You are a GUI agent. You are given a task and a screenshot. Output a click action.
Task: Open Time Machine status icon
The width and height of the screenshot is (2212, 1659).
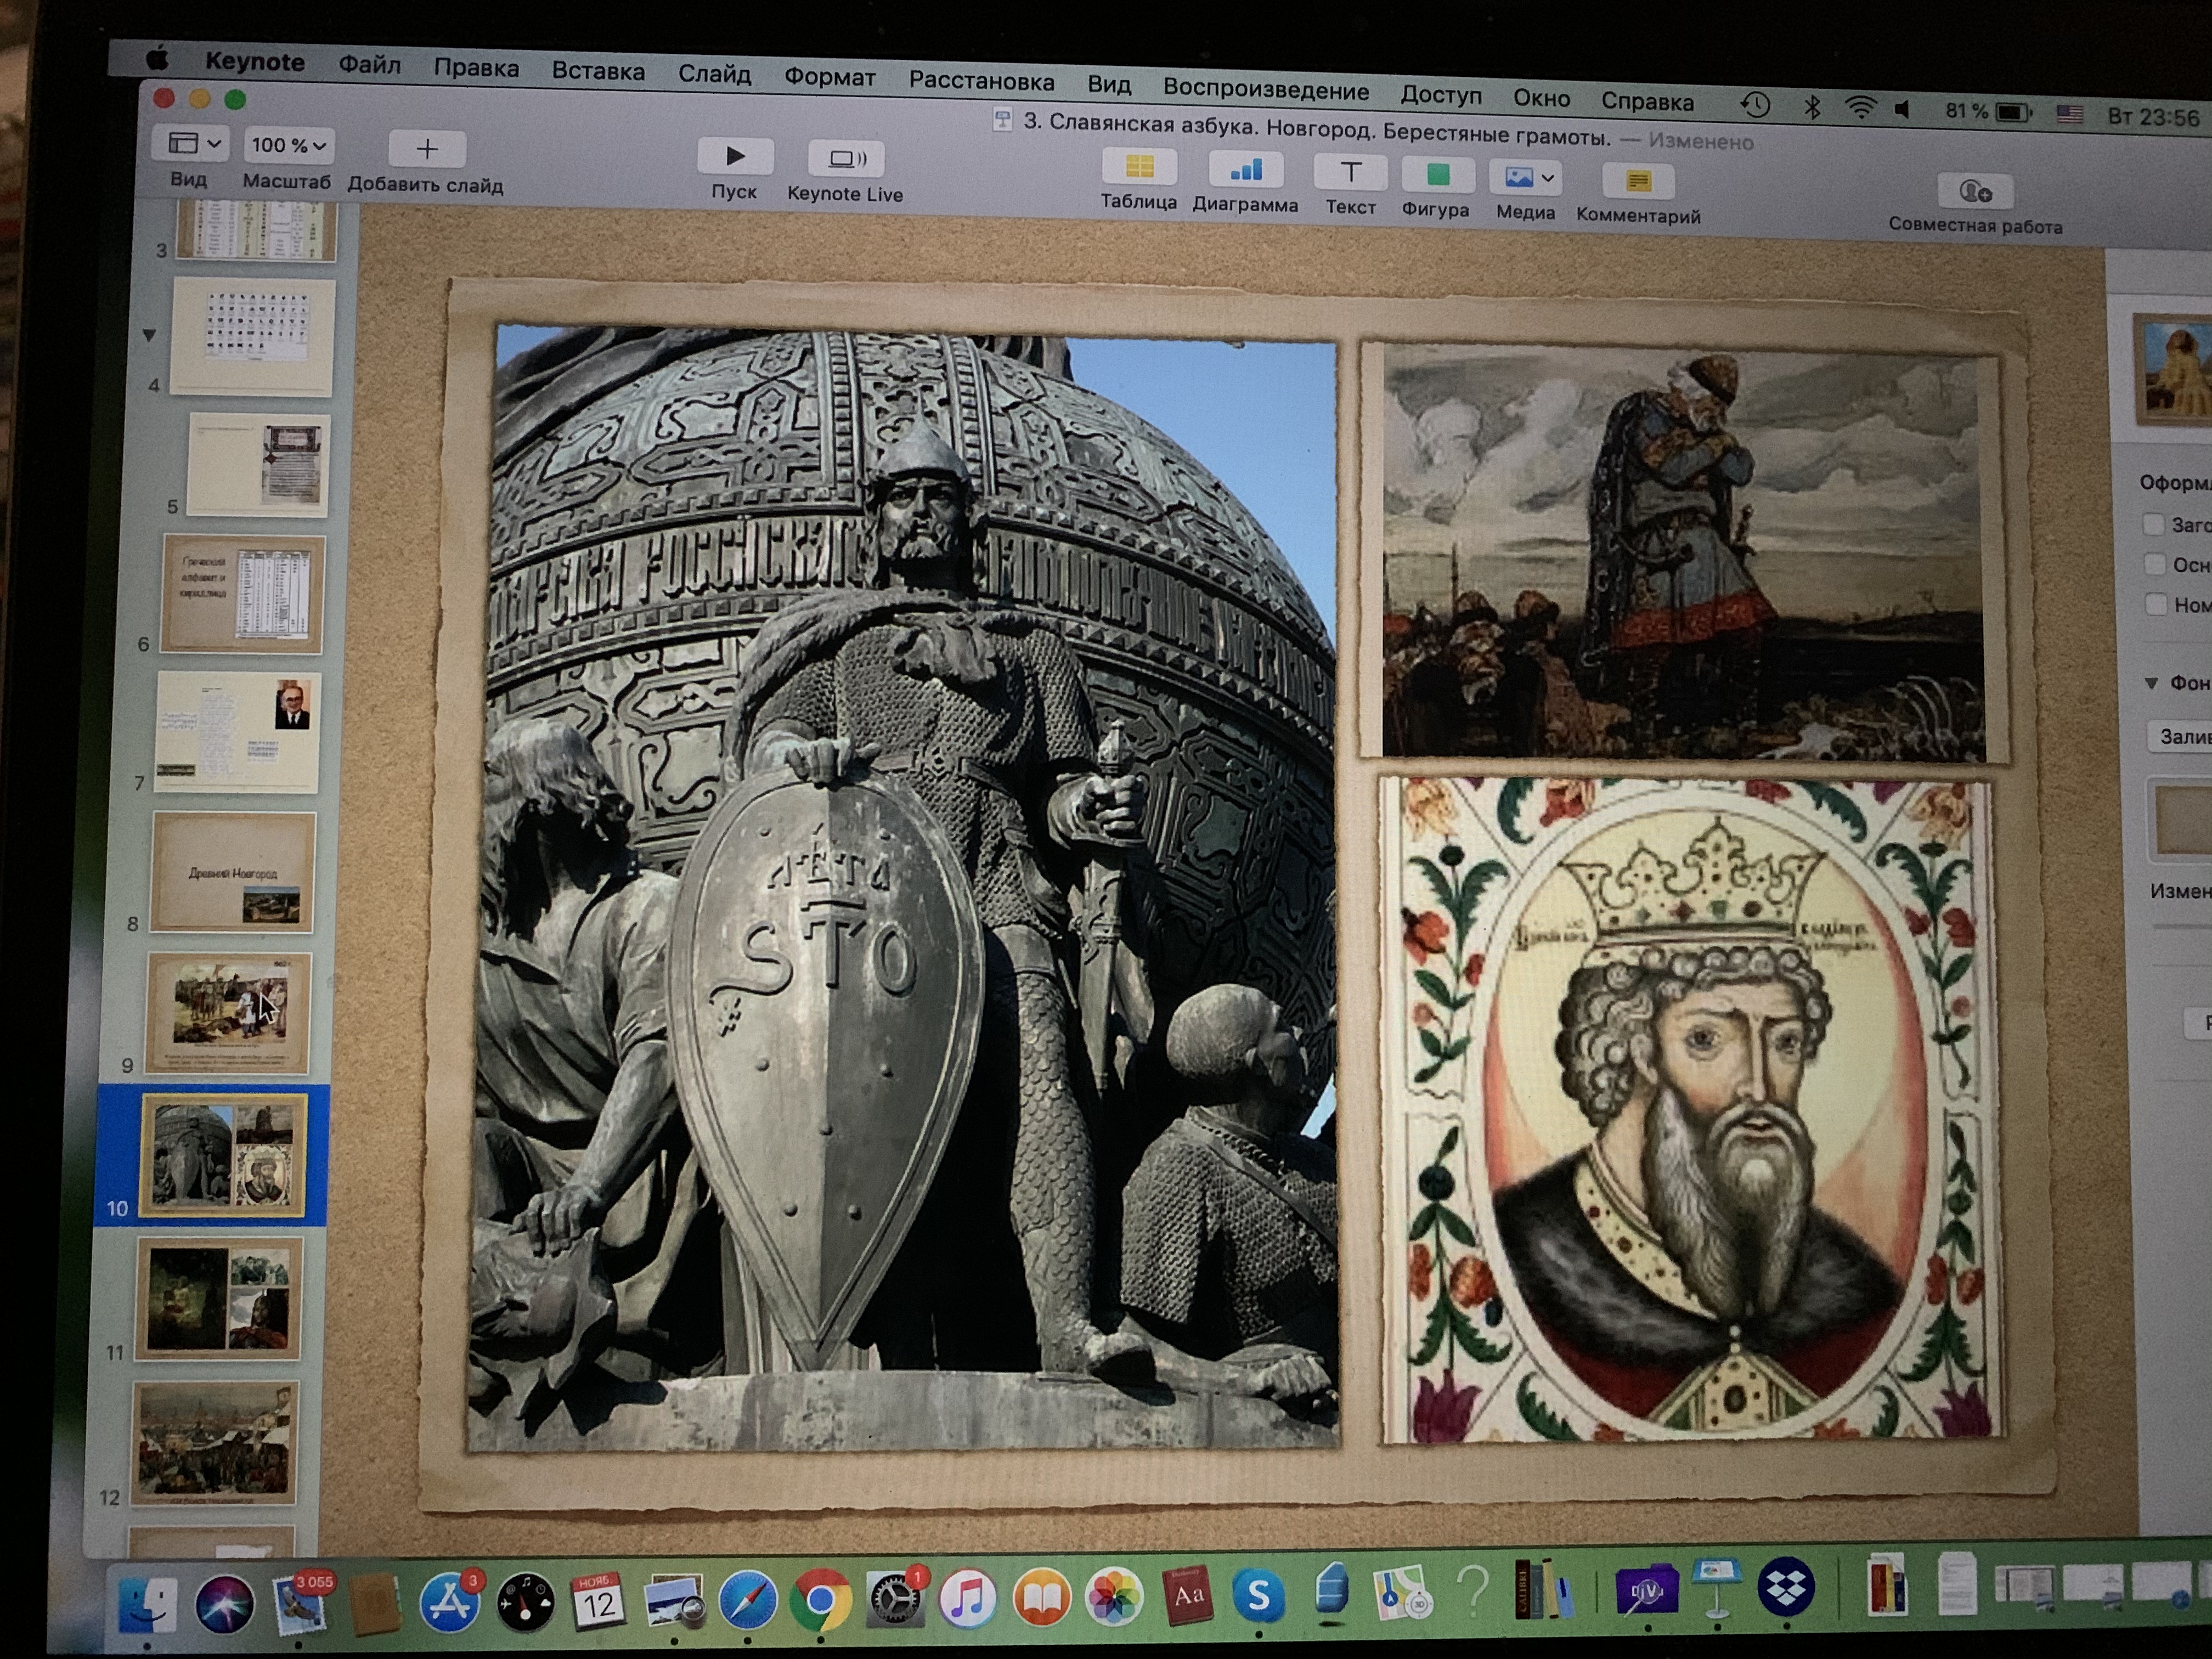pyautogui.click(x=1755, y=105)
